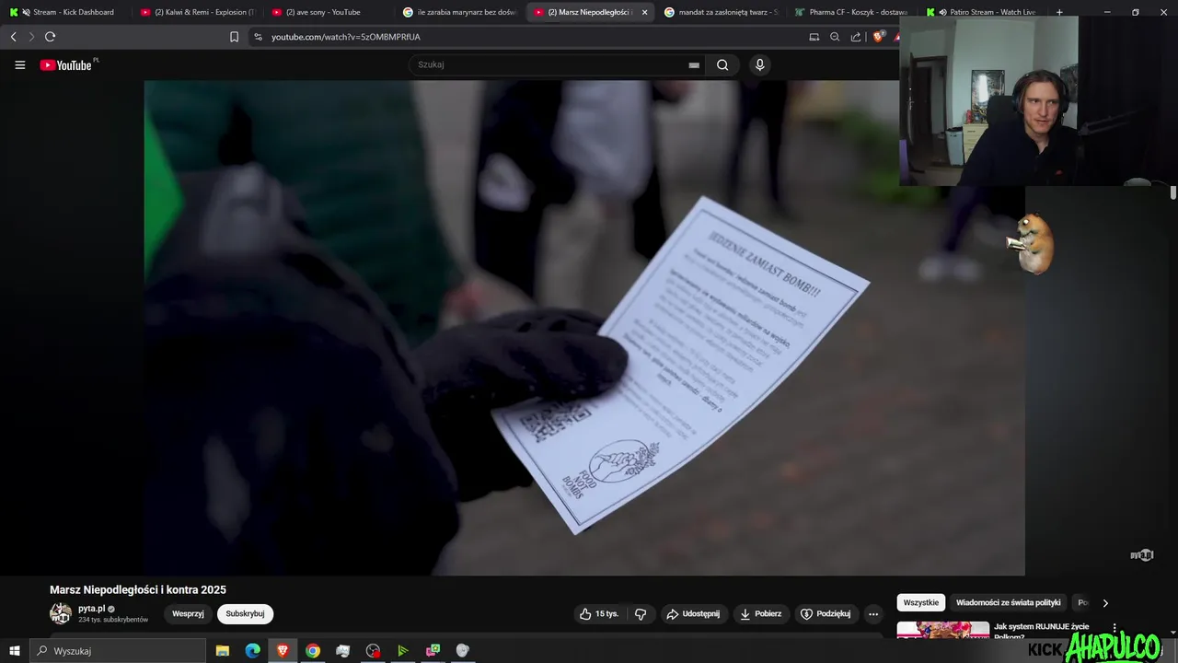Screen dimensions: 1178x663
Task: Dislike the video
Action: click(641, 614)
